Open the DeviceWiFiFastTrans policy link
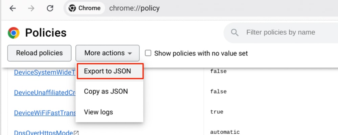 coord(45,113)
